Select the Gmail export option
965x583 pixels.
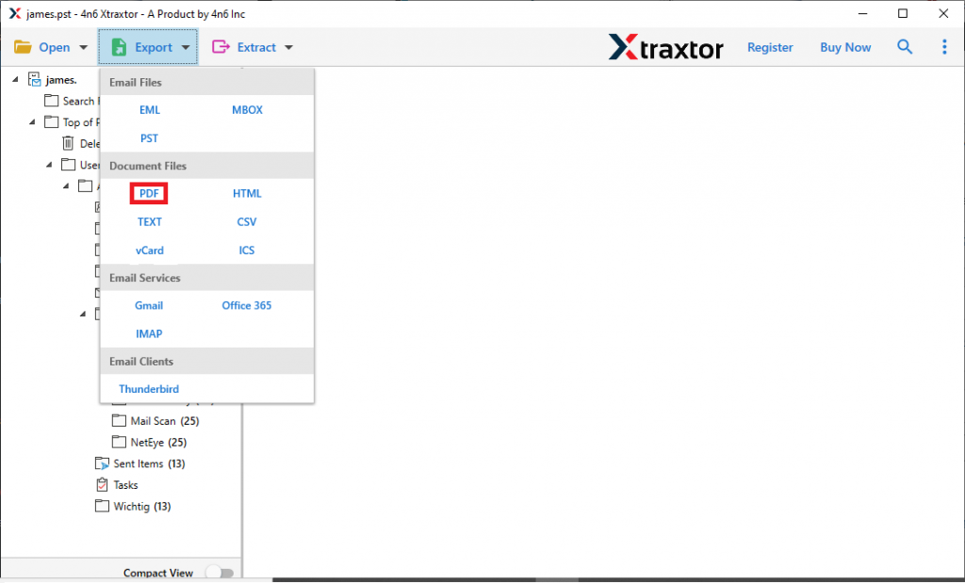point(149,305)
